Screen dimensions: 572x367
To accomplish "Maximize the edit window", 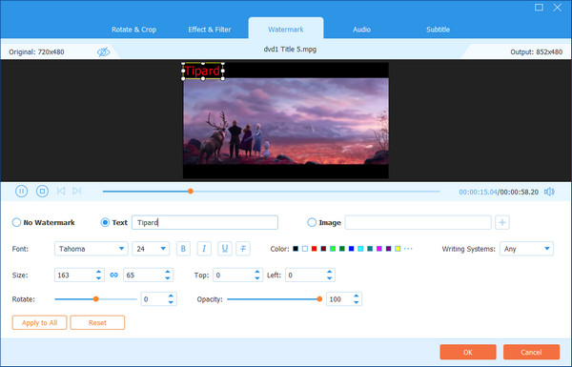I will tap(539, 8).
